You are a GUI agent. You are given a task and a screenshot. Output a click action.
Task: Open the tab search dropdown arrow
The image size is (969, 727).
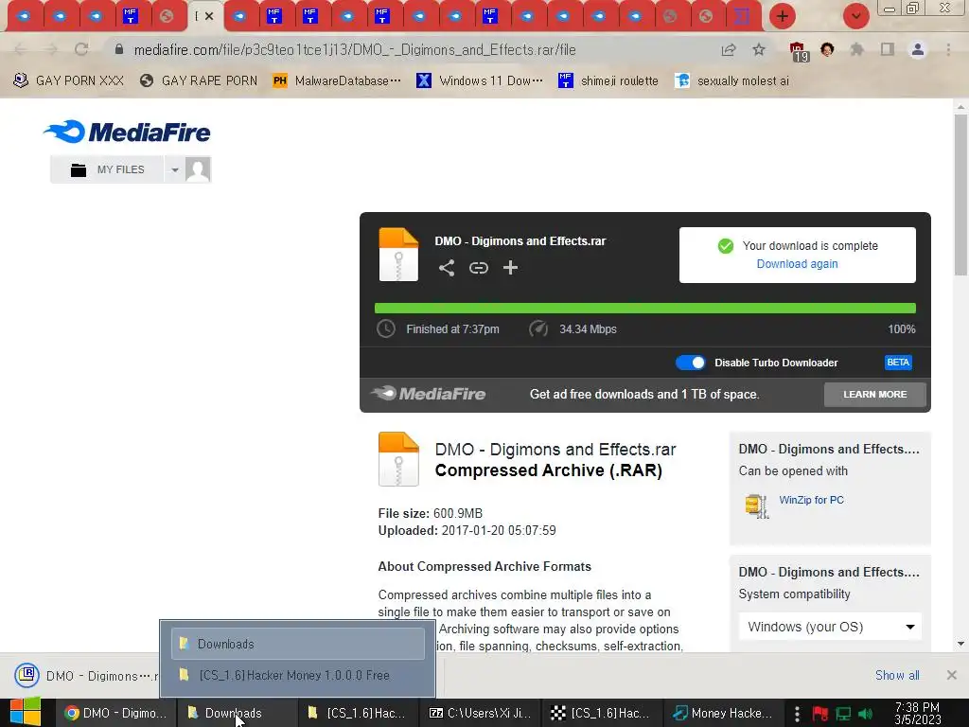coord(855,16)
